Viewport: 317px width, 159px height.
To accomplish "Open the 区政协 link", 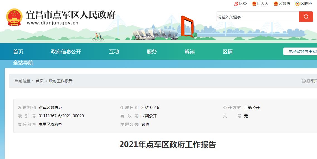I will tap(306, 4).
